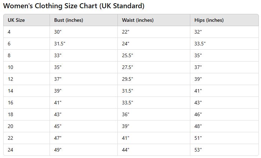Select the 33.5" hips cell for size 6
Viewport: 261px width, 158px height.
pyautogui.click(x=224, y=44)
